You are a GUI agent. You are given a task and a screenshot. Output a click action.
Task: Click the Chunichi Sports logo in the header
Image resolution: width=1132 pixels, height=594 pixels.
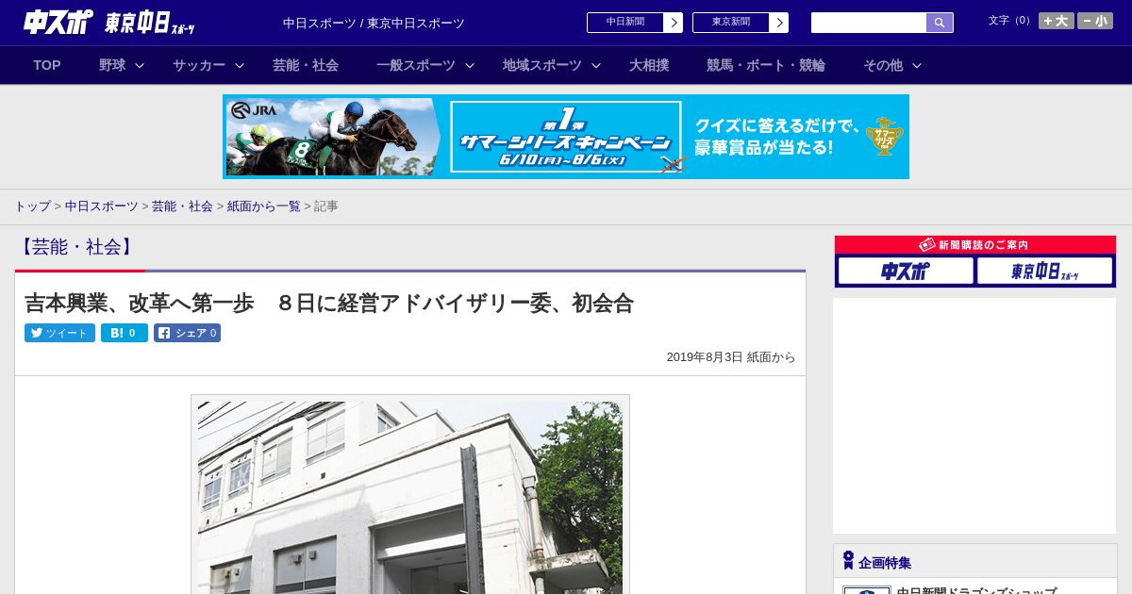[x=58, y=22]
